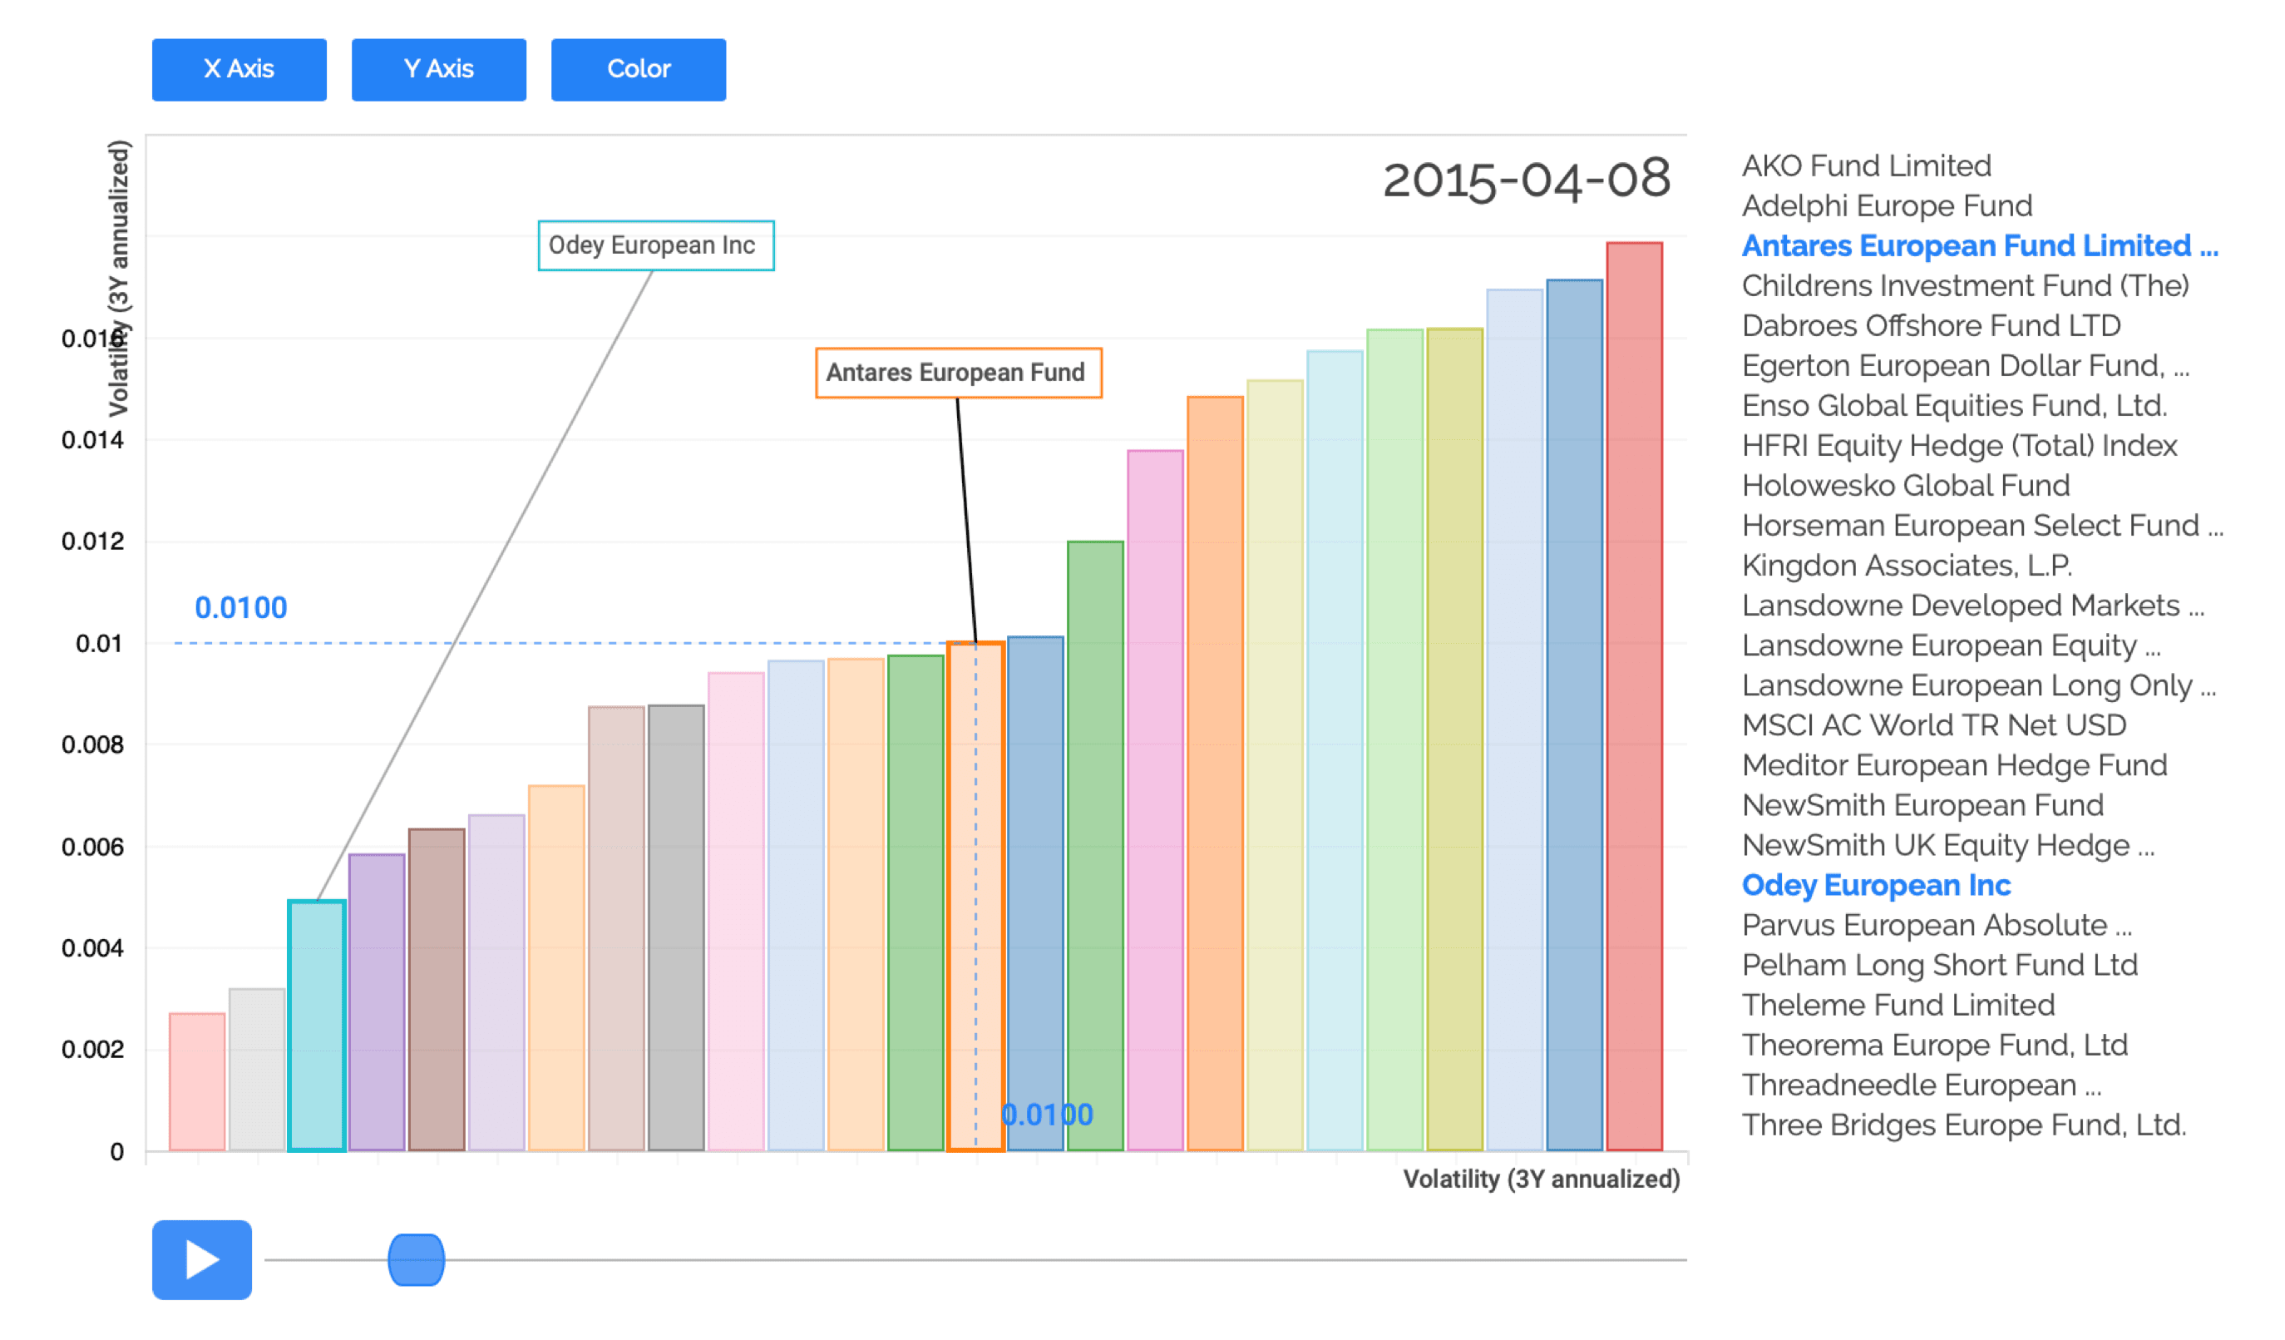Select Kingdon Associates, L.P.
2285x1340 pixels.
[1906, 566]
